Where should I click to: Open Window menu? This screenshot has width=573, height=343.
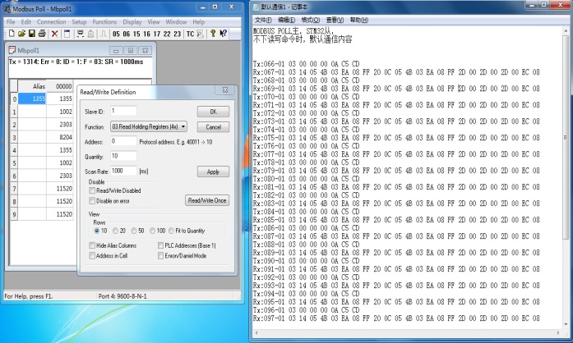(x=176, y=22)
